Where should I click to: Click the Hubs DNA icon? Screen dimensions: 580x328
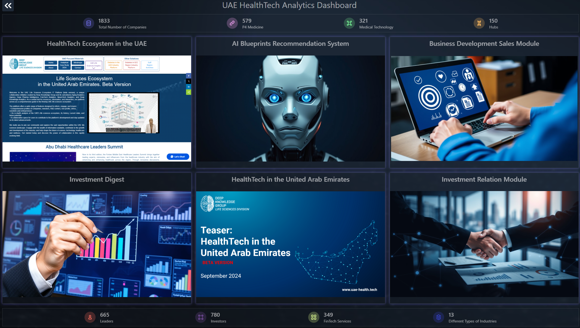pyautogui.click(x=479, y=23)
